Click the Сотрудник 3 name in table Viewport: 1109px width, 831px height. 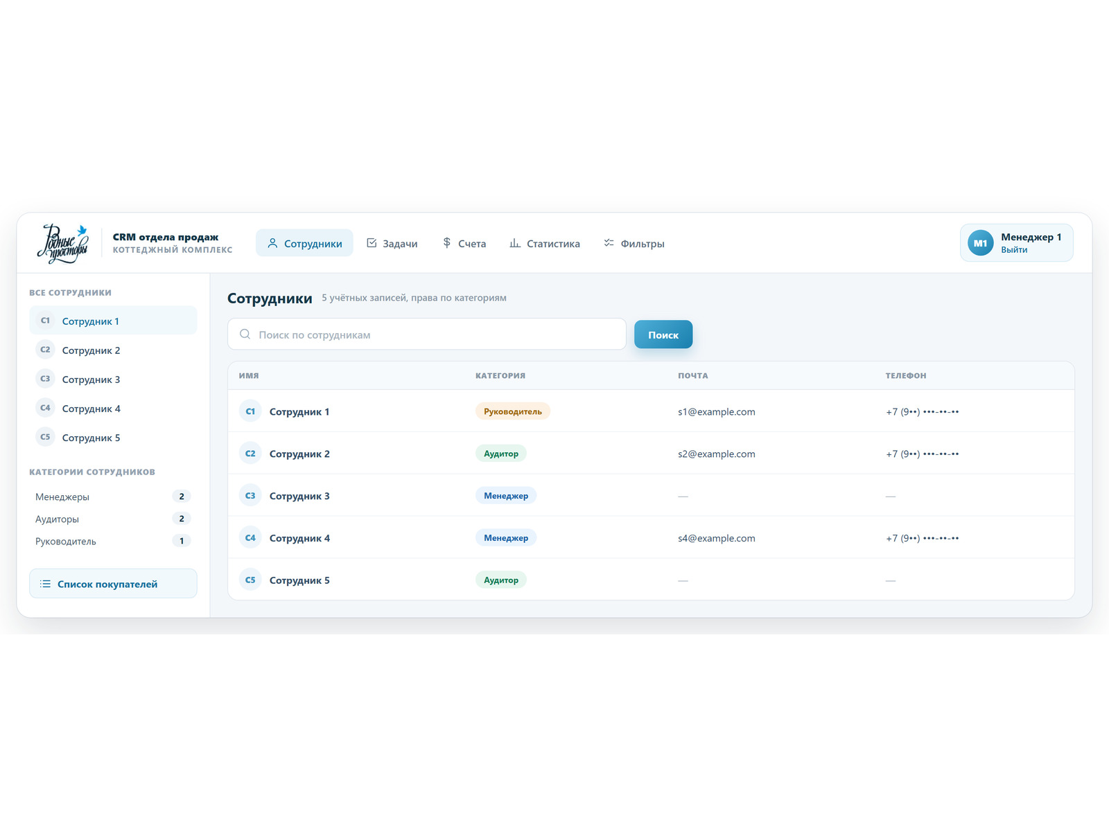[299, 496]
